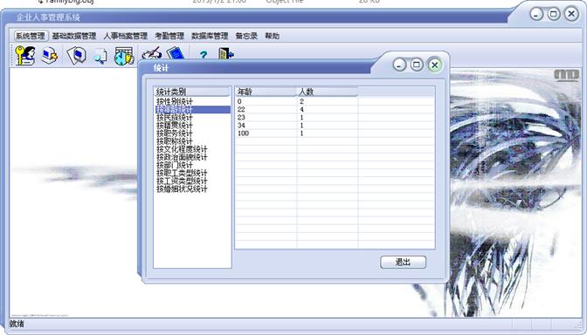The image size is (587, 335).
Task: Click the 人数 column header
Action: point(327,92)
